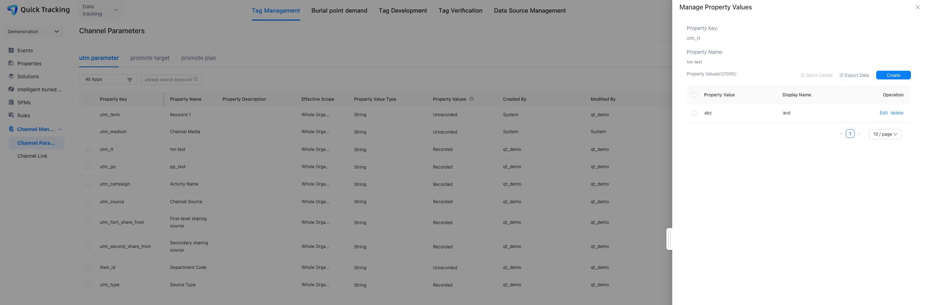Check the their_id row checkbox
Viewport: 925px width, 305px height.
click(x=88, y=267)
